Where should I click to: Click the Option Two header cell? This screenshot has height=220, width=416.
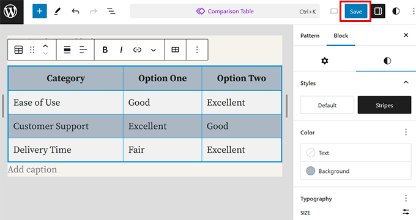pos(242,78)
